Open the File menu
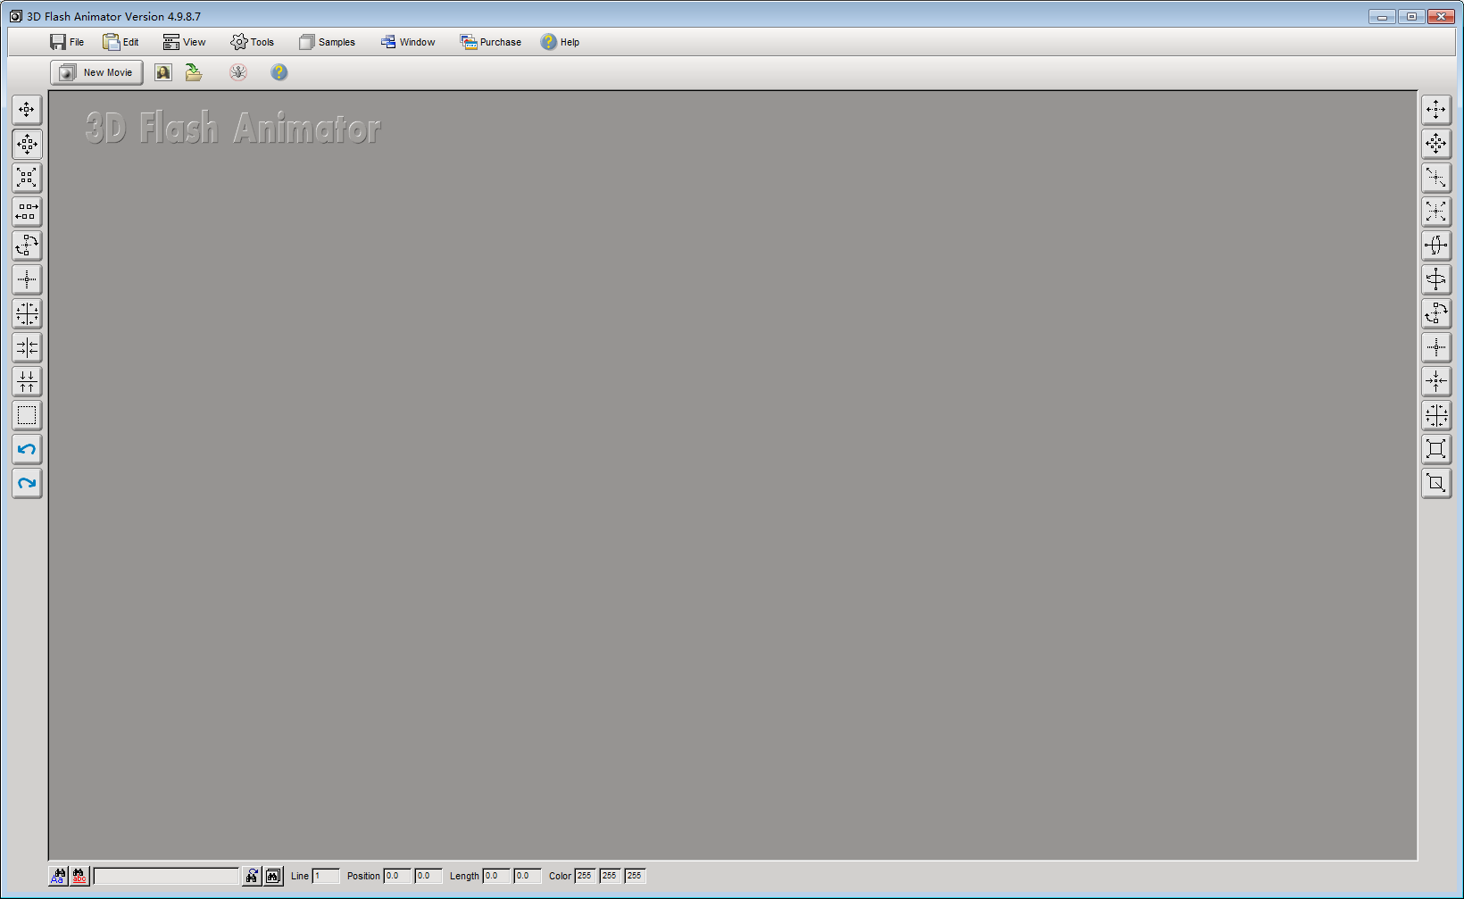 coord(67,42)
